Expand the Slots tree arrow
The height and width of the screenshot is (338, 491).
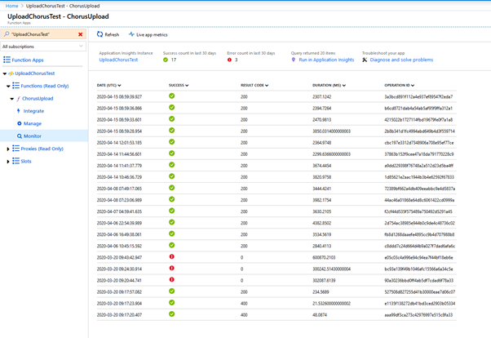8,162
